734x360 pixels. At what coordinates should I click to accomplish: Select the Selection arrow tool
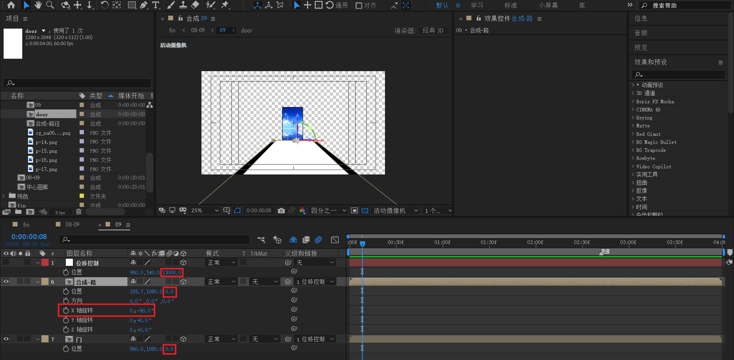click(26, 5)
